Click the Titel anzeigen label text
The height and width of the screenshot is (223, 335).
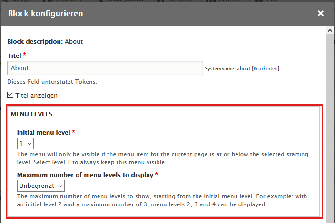click(x=37, y=95)
